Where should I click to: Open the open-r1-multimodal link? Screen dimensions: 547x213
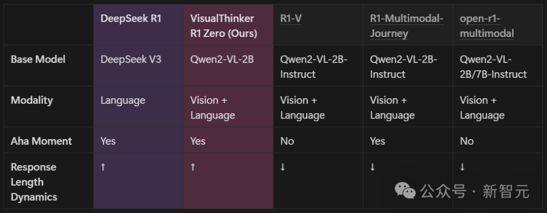(x=487, y=26)
